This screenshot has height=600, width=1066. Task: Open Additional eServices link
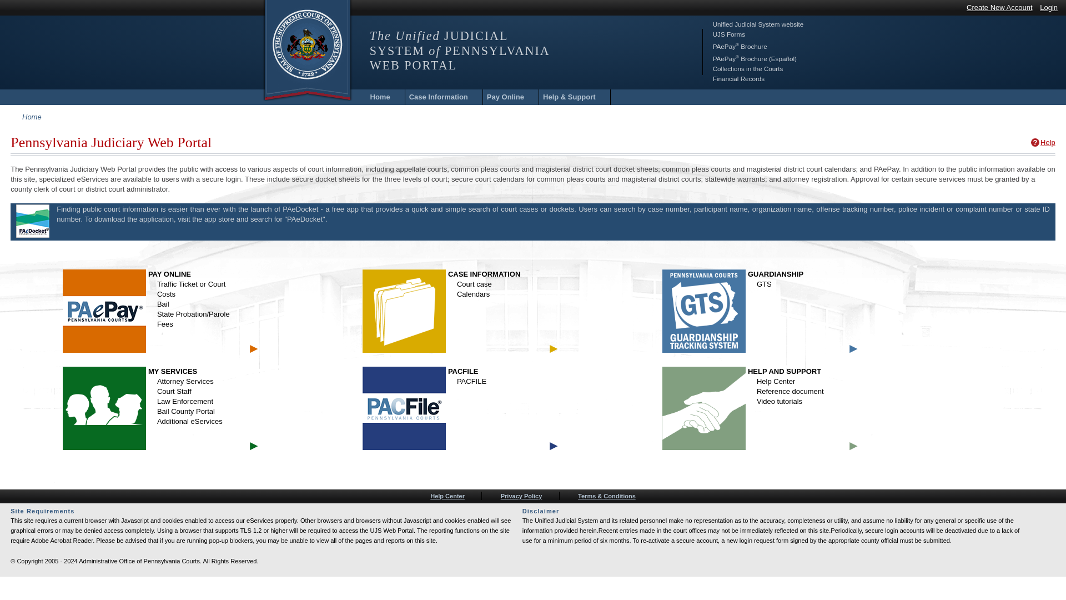[190, 422]
